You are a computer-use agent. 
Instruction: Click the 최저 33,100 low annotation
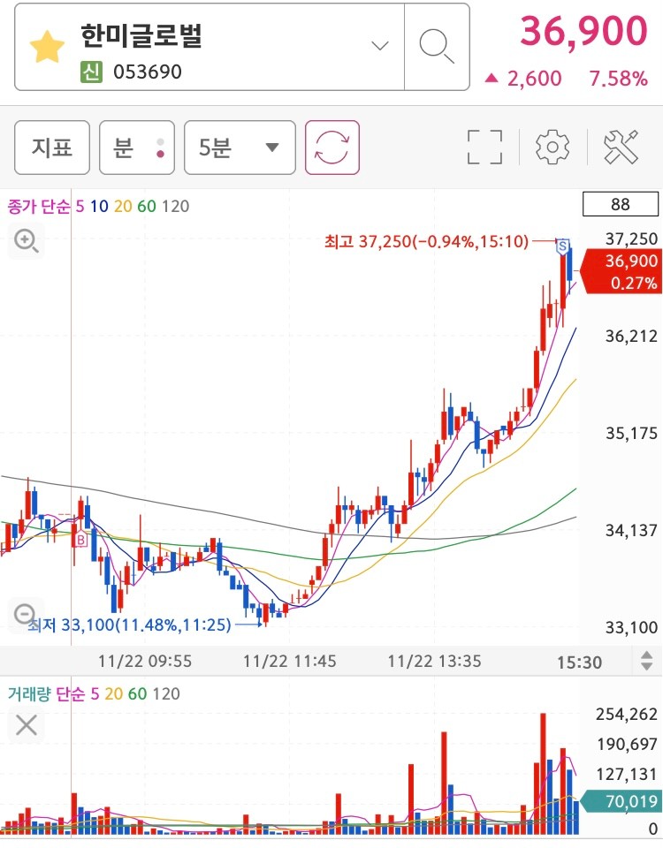click(x=130, y=625)
